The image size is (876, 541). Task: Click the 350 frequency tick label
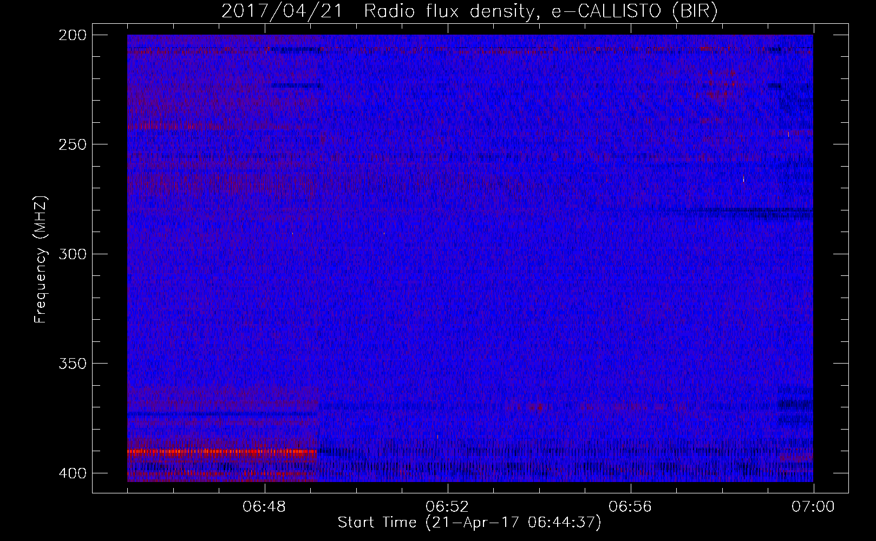[73, 364]
